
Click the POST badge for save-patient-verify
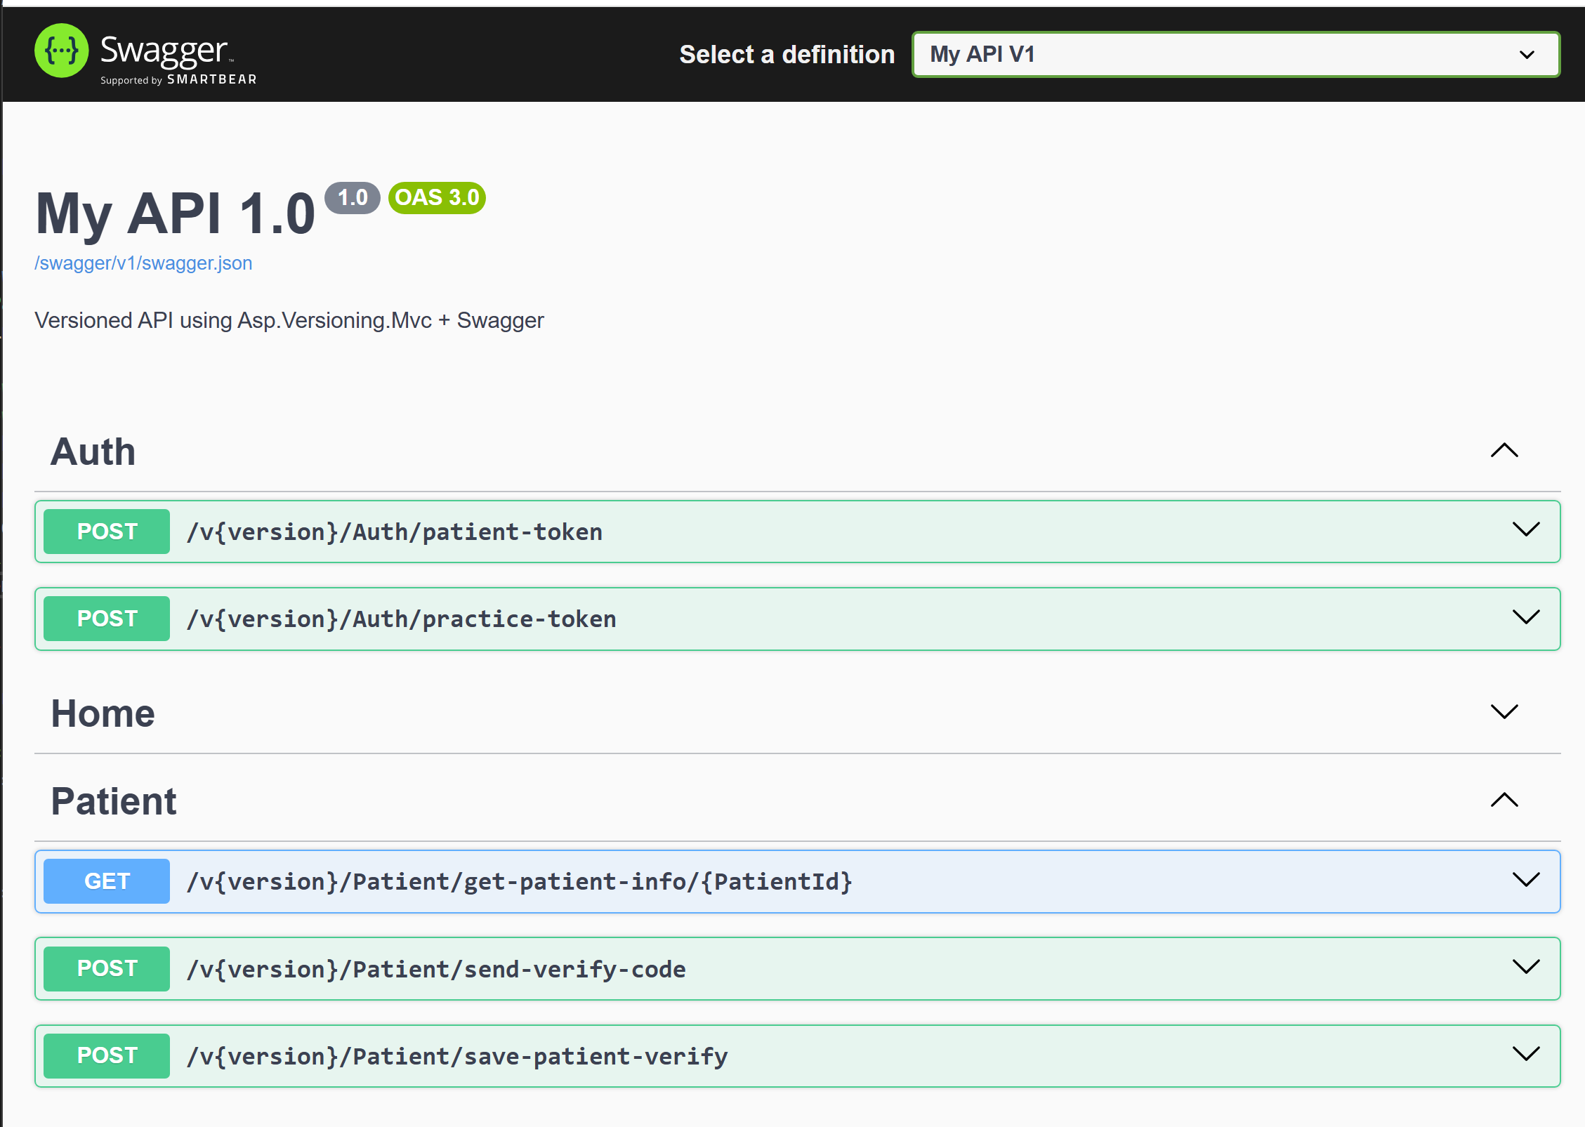click(107, 1056)
